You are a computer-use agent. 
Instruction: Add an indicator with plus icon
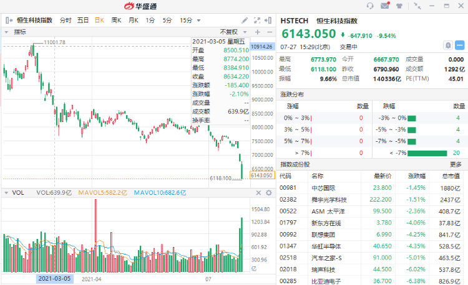click(x=258, y=32)
